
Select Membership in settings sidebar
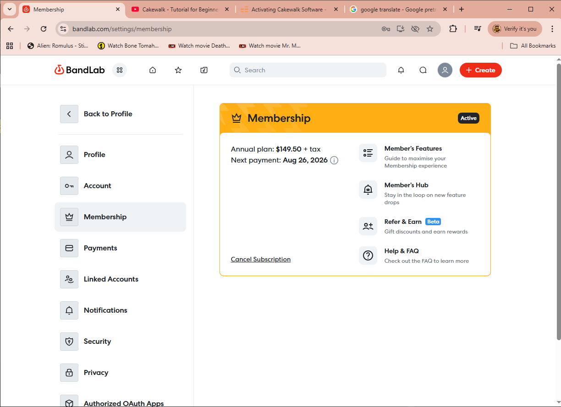120,217
